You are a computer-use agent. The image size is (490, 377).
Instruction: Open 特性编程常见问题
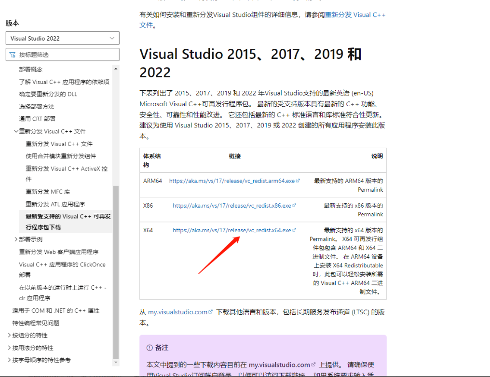(x=36, y=323)
